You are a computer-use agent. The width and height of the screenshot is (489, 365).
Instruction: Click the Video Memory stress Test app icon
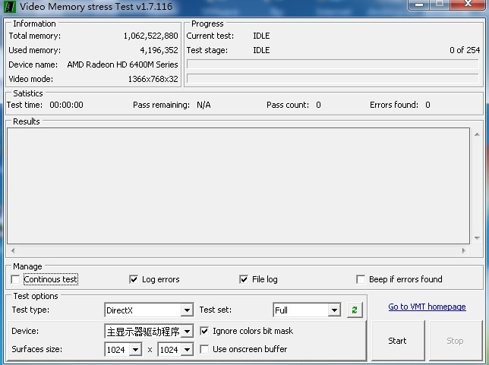point(10,6)
